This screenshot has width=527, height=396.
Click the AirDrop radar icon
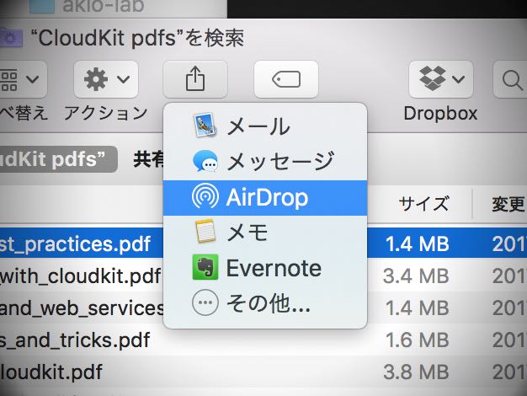[205, 196]
